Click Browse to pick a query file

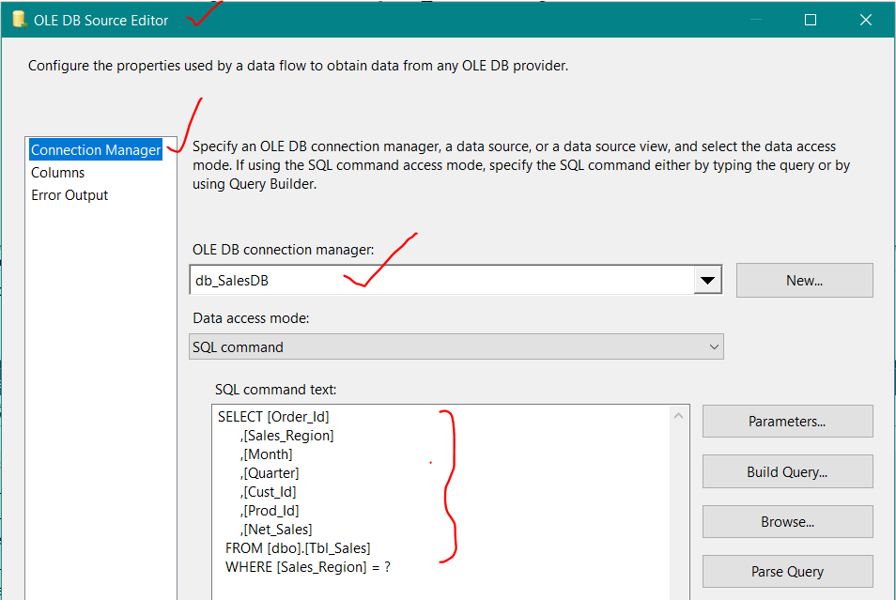coord(787,521)
